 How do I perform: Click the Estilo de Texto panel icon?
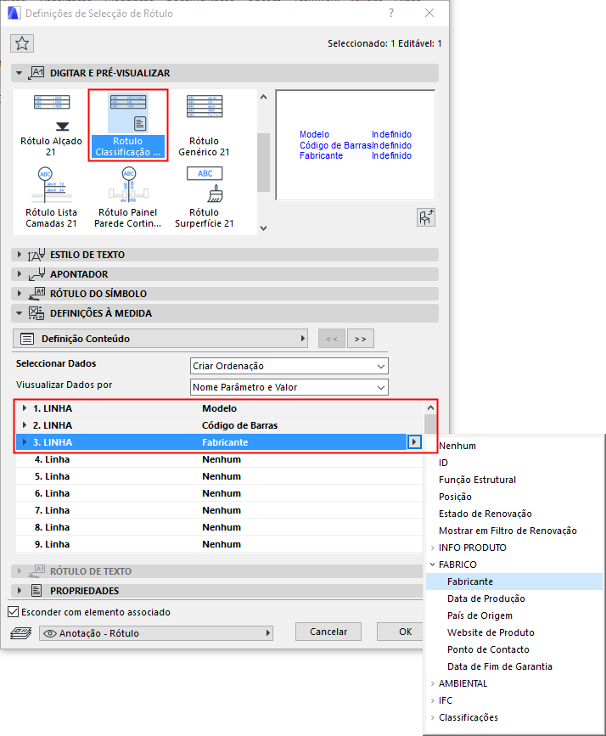coord(36,255)
